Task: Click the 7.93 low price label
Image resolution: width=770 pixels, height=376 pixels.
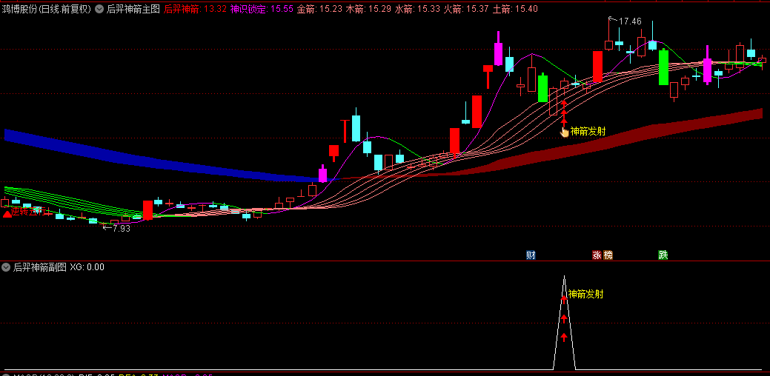Action: (x=122, y=228)
